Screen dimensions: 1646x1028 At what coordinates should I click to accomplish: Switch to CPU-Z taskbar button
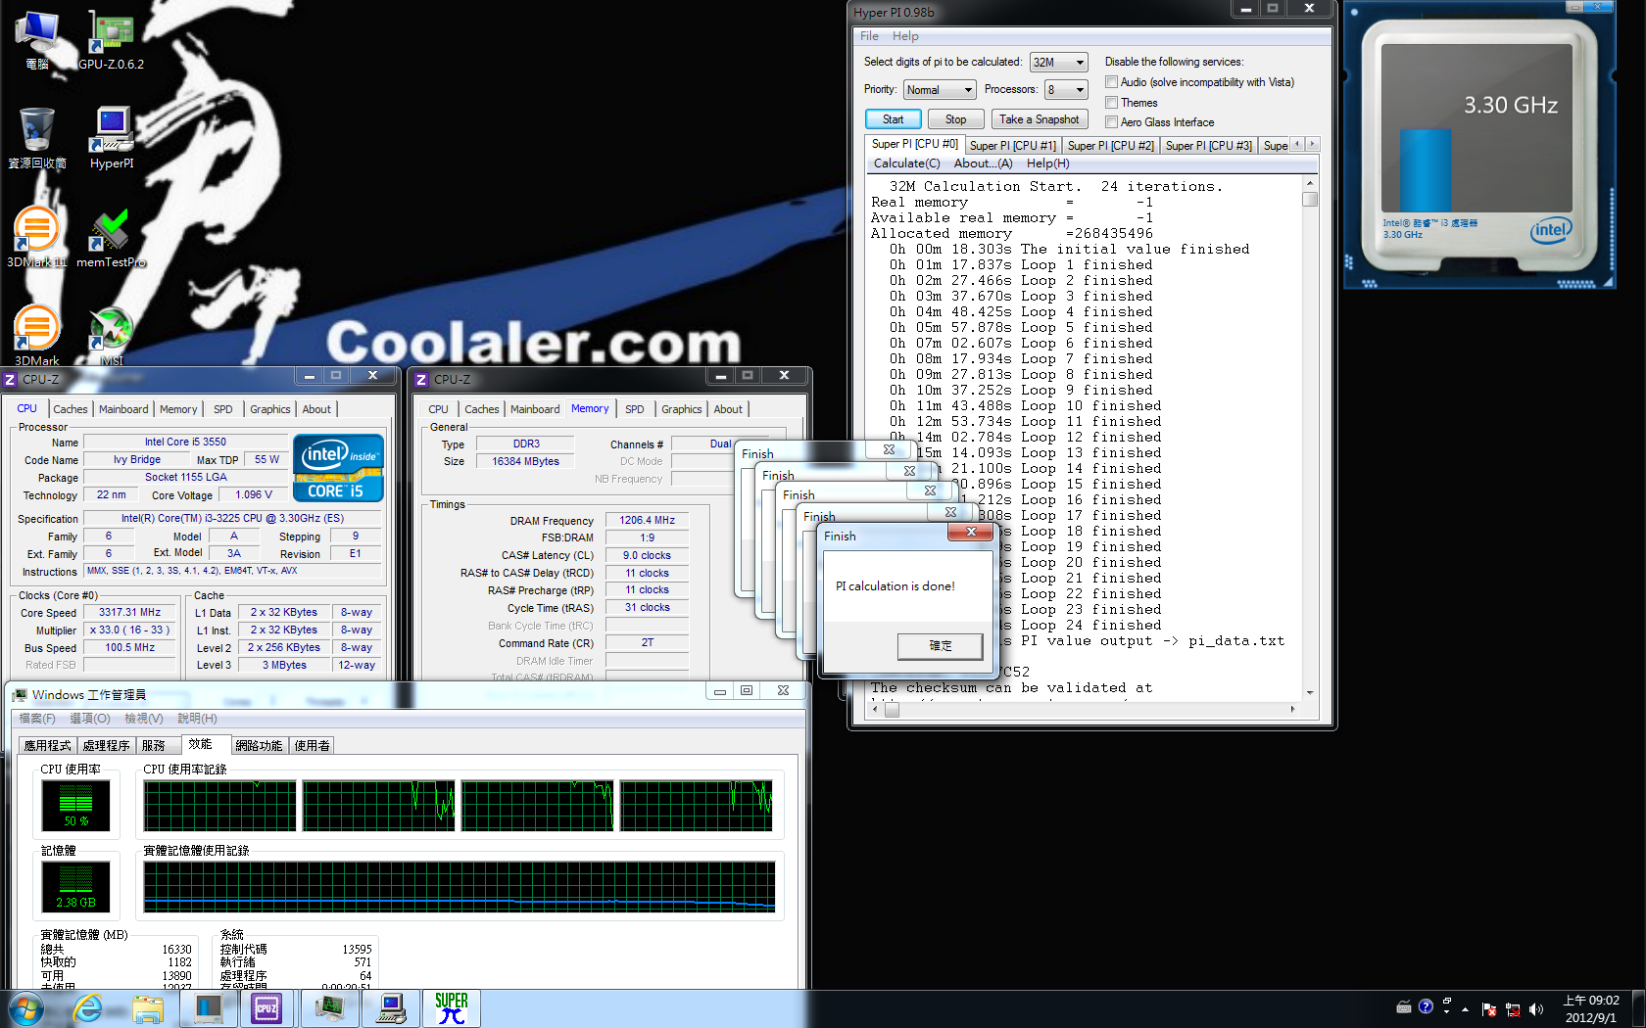267,1008
